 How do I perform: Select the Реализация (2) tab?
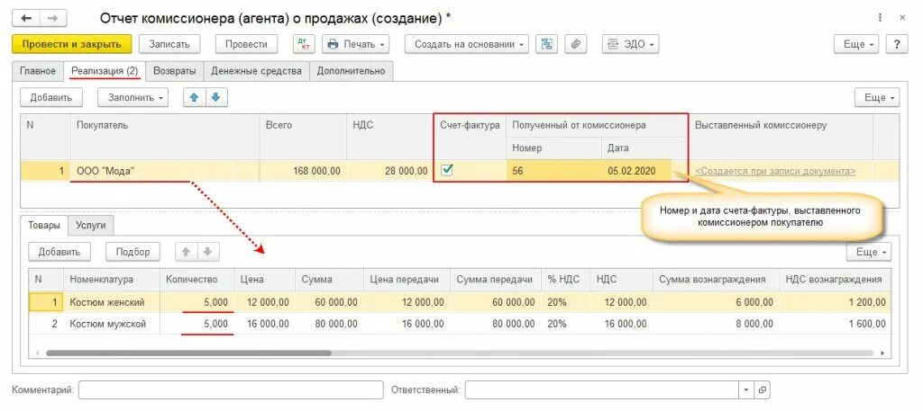tap(105, 71)
